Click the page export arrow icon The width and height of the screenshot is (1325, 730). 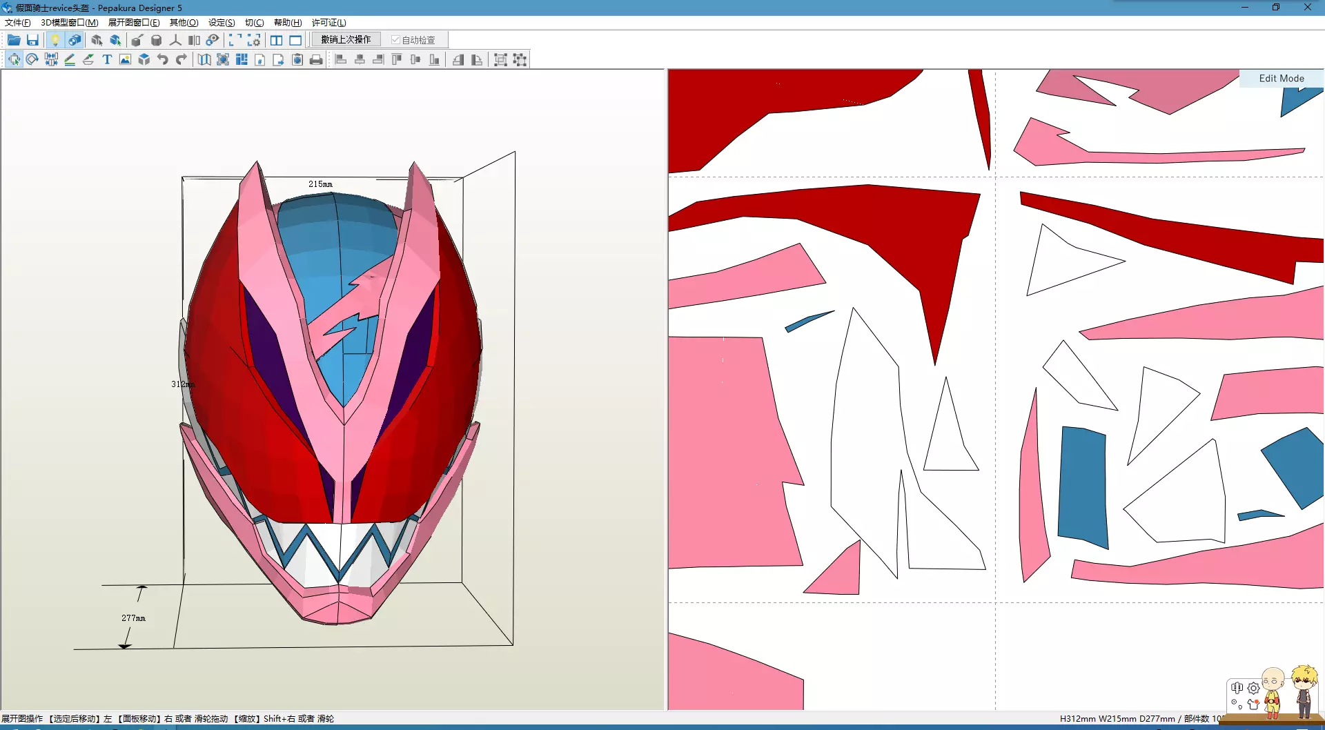279,59
